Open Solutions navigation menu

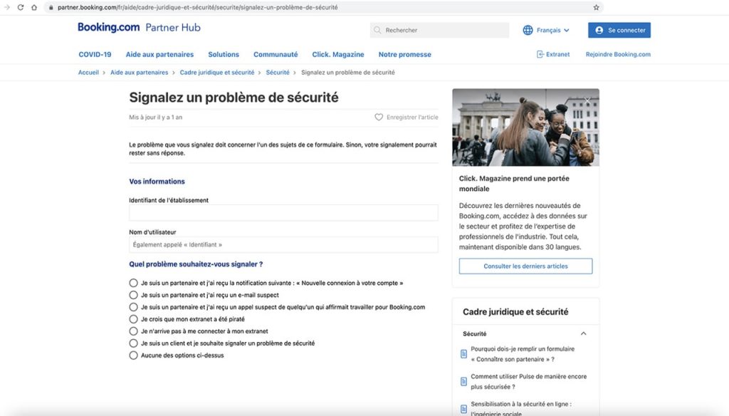click(x=224, y=54)
